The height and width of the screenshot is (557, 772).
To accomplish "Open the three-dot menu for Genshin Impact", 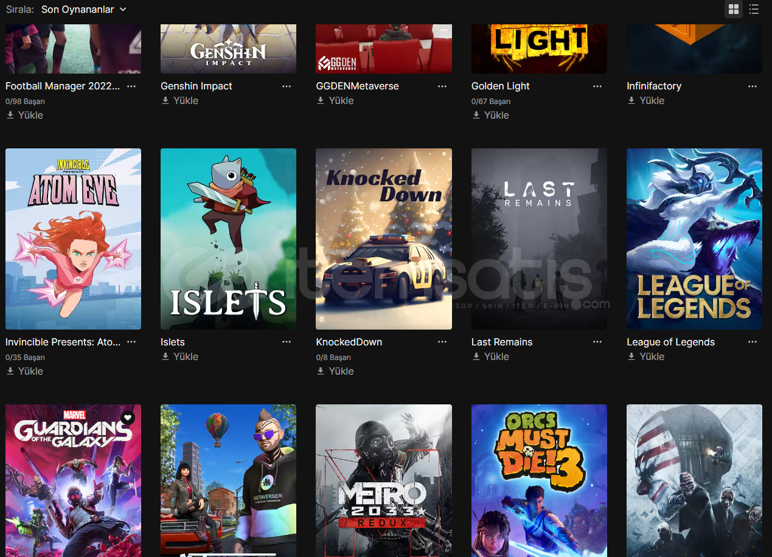I will pos(287,86).
